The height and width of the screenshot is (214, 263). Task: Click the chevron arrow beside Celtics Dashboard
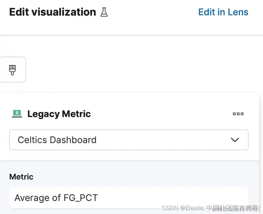235,140
